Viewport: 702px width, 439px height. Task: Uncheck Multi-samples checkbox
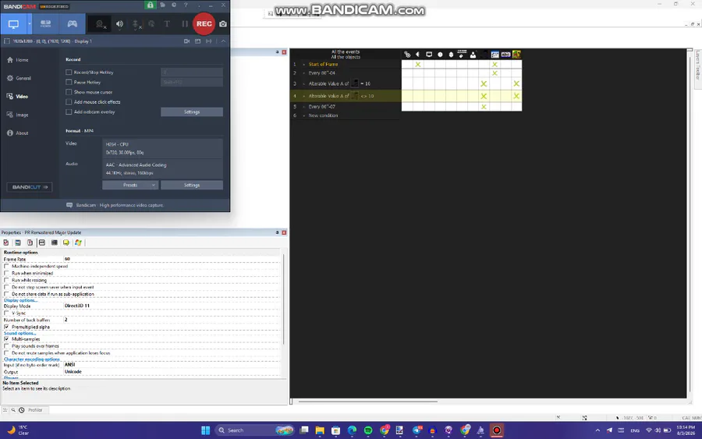pos(6,339)
